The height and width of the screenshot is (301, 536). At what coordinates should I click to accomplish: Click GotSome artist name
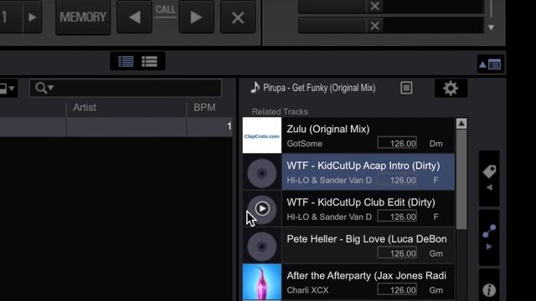click(x=304, y=144)
